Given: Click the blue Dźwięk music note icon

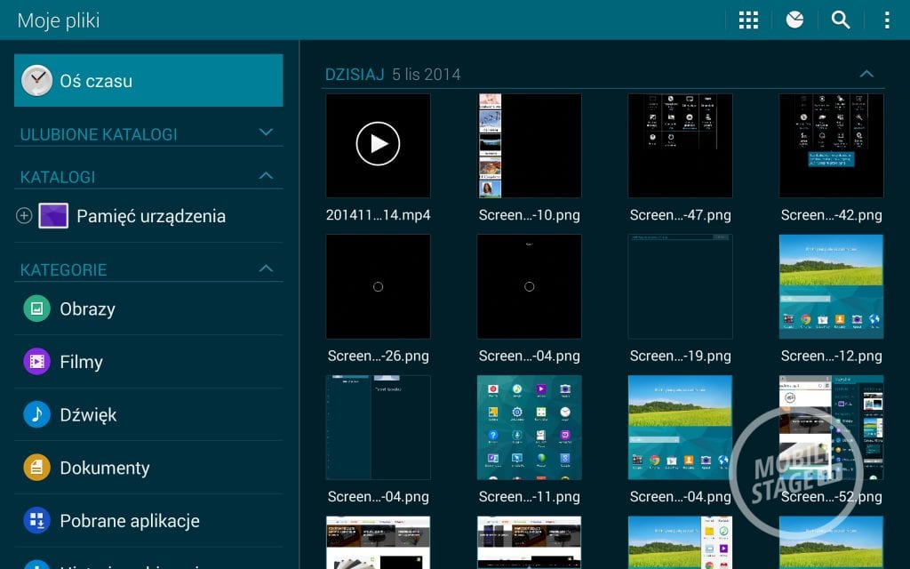Looking at the screenshot, I should (36, 414).
